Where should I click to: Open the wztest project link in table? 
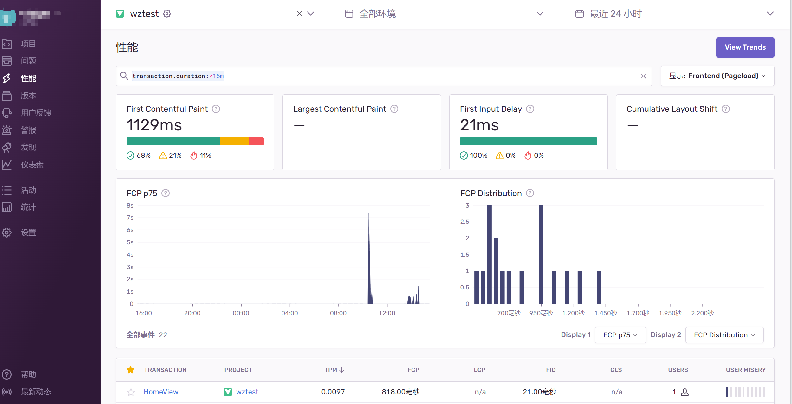(x=247, y=392)
